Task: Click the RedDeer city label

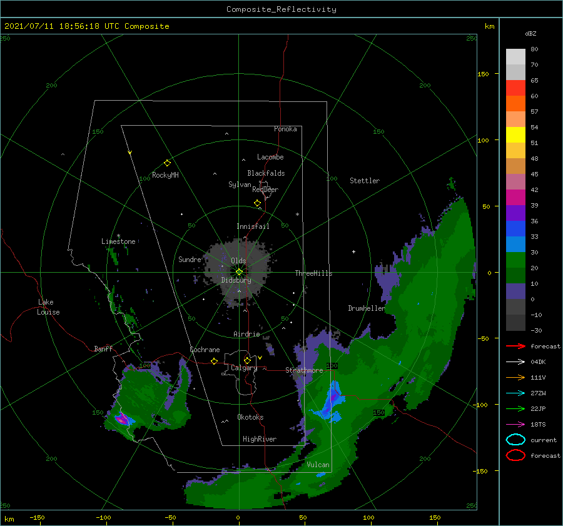Action: point(265,190)
